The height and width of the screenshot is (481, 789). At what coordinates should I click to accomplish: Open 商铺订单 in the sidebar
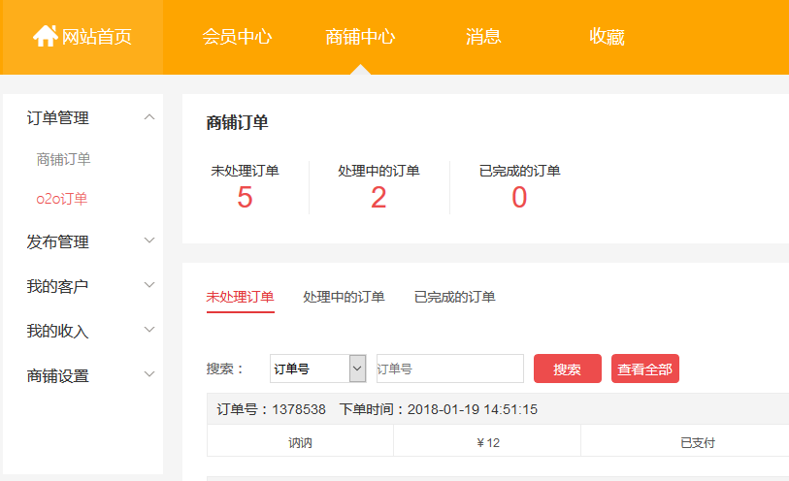pyautogui.click(x=63, y=159)
